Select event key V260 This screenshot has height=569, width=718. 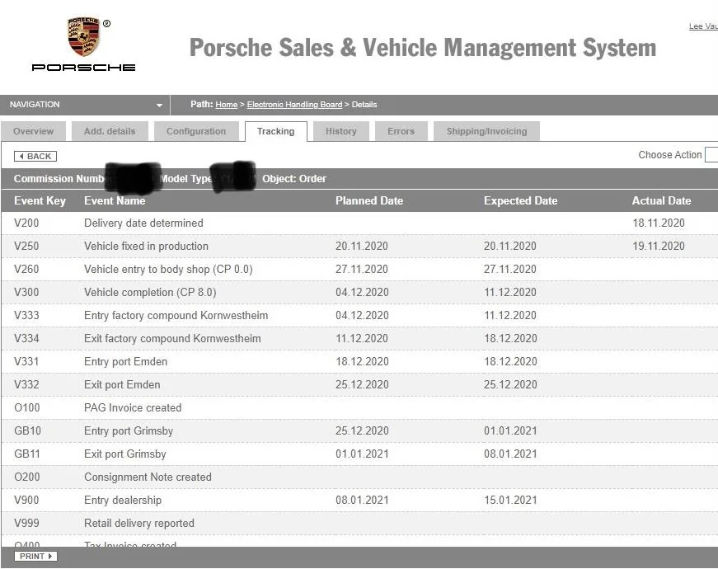pyautogui.click(x=26, y=269)
